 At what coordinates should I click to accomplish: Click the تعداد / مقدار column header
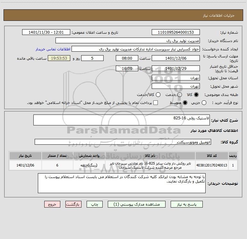[57, 156]
